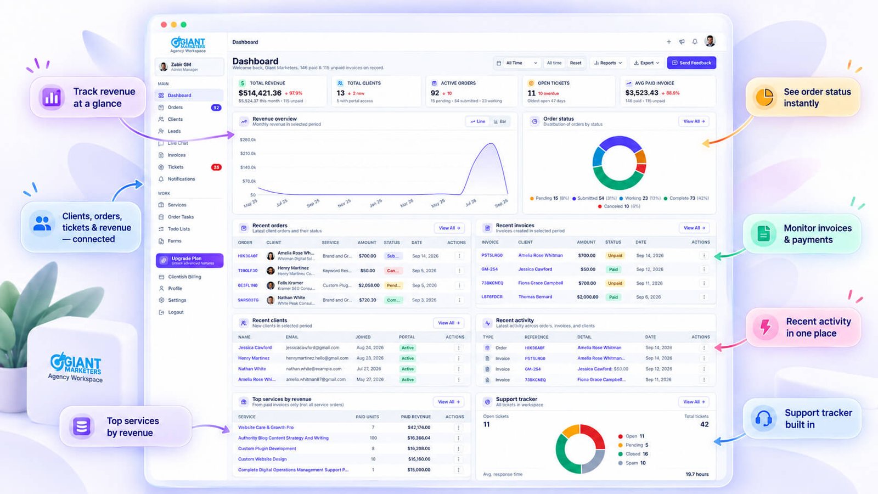Select Services under the Work section

(189, 205)
